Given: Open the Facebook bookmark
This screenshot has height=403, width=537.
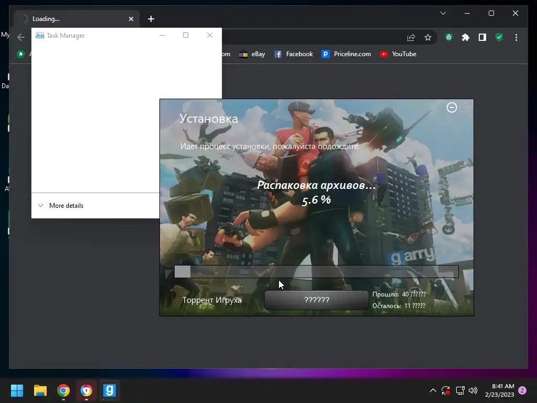Looking at the screenshot, I should (x=294, y=54).
